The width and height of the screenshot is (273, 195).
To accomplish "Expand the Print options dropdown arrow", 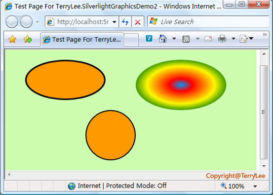I will click(234, 39).
